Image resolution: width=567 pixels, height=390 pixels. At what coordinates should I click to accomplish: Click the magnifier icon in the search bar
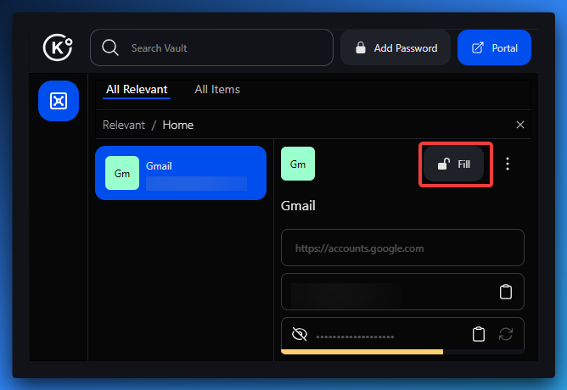(x=109, y=47)
